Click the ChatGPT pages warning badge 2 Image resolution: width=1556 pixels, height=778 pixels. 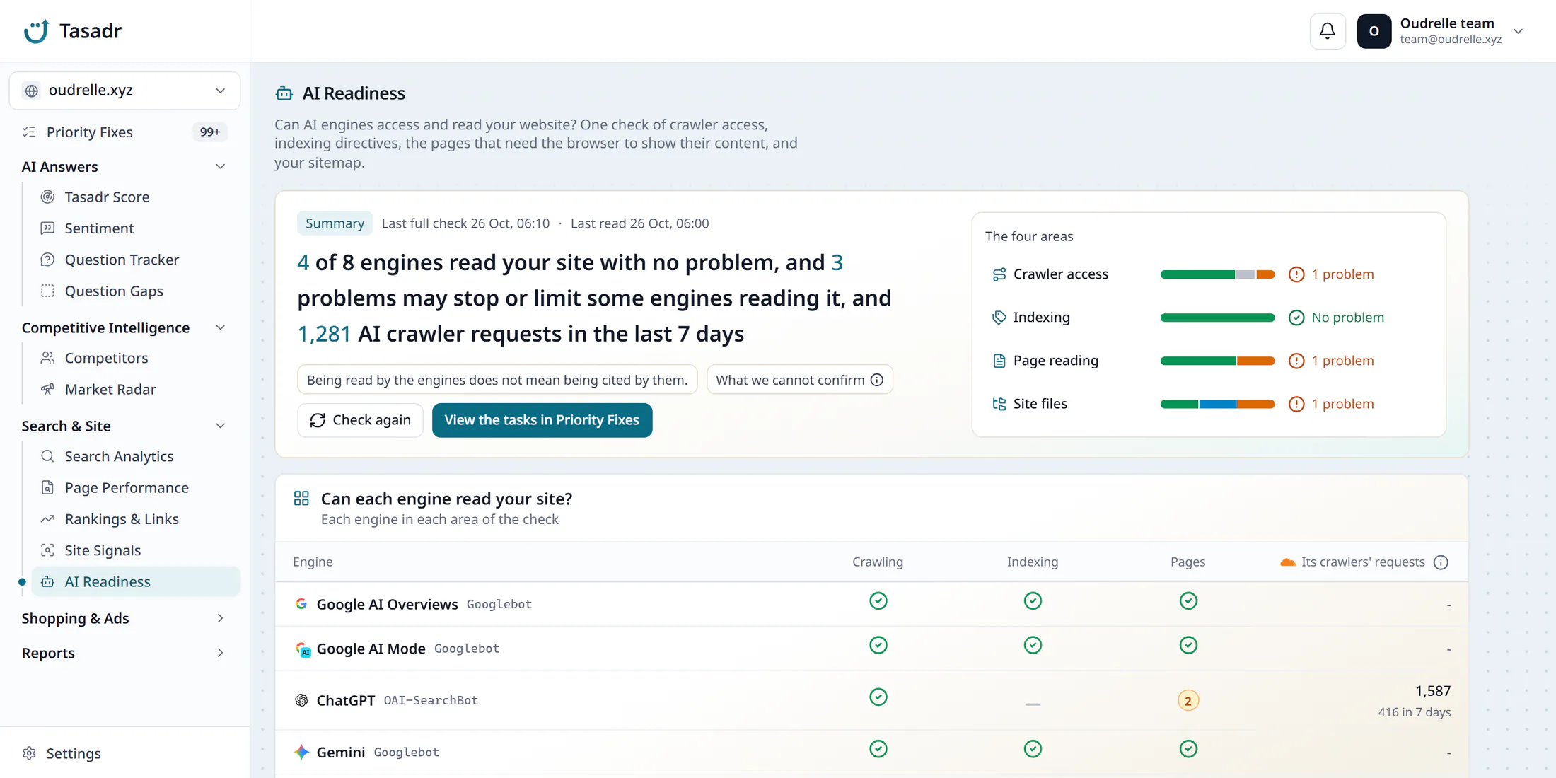(1188, 701)
